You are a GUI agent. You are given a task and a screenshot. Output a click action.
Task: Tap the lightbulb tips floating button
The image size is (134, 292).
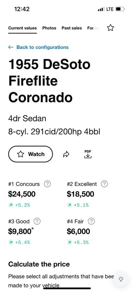(121, 279)
